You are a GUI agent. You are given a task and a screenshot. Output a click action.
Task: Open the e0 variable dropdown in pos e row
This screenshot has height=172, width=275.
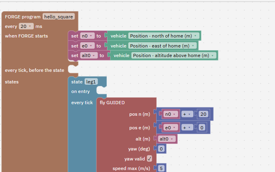171,128
